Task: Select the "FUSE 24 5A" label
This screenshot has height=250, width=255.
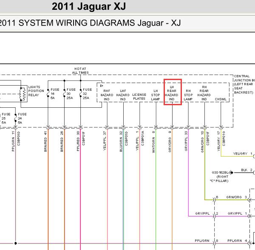Action: (22, 118)
